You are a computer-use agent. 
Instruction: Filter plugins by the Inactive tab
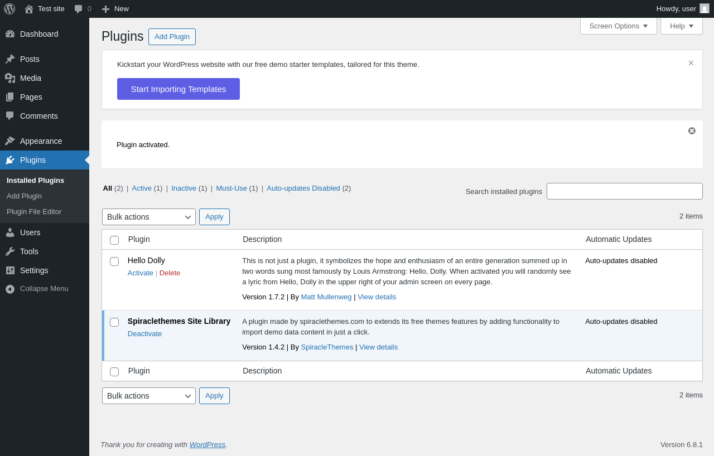[184, 188]
